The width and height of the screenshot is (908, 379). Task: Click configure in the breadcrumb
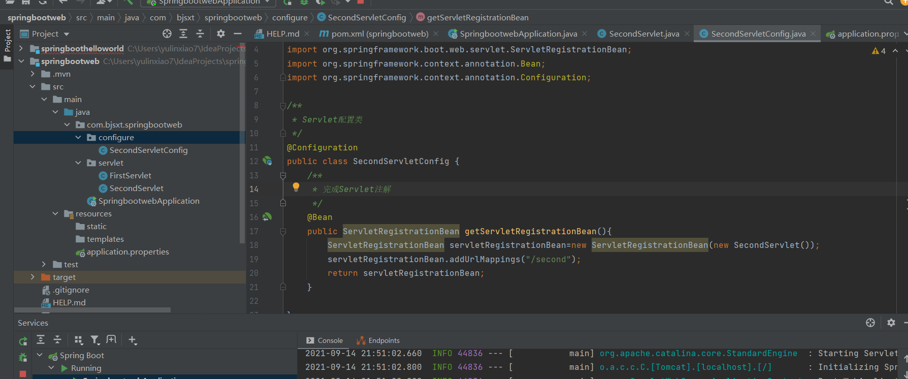pyautogui.click(x=290, y=17)
